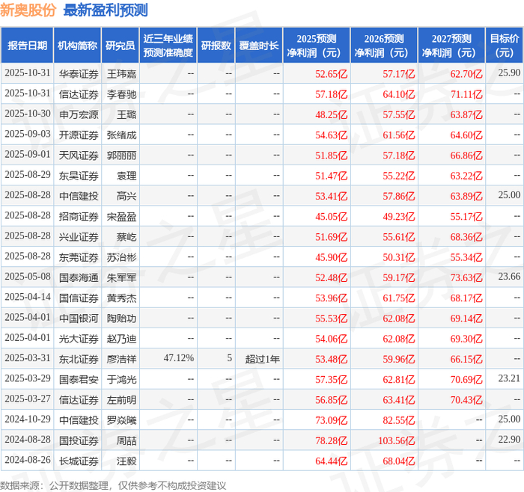The image size is (524, 492).
Task: Click 66.86亿 2027 forecast value
Action: click(x=466, y=156)
